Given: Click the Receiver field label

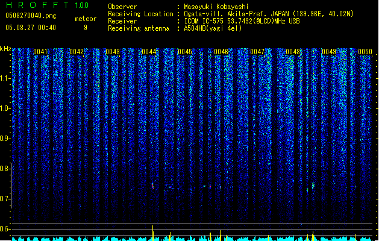Looking at the screenshot, I should click(122, 21).
